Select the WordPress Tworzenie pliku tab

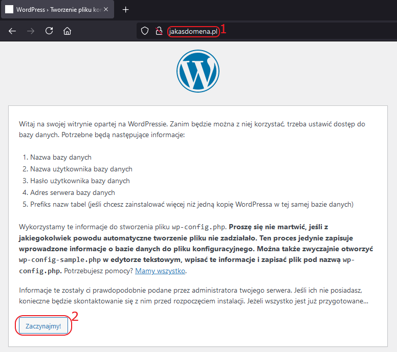click(x=57, y=10)
